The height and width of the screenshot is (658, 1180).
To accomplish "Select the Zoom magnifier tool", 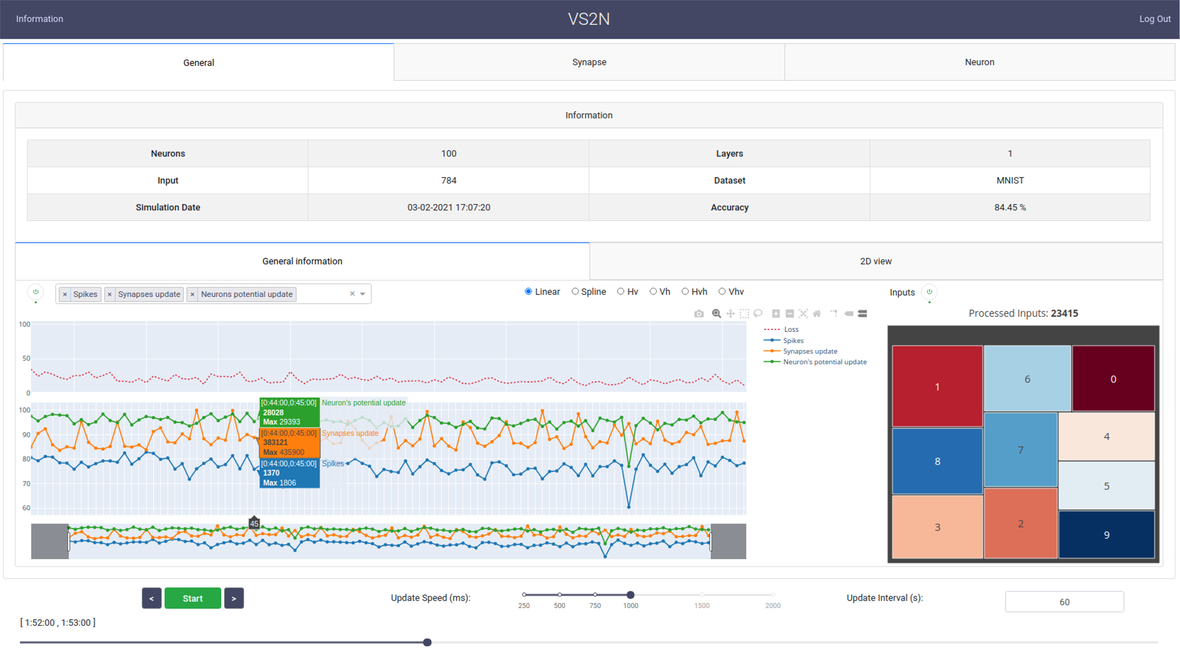I will coord(716,314).
